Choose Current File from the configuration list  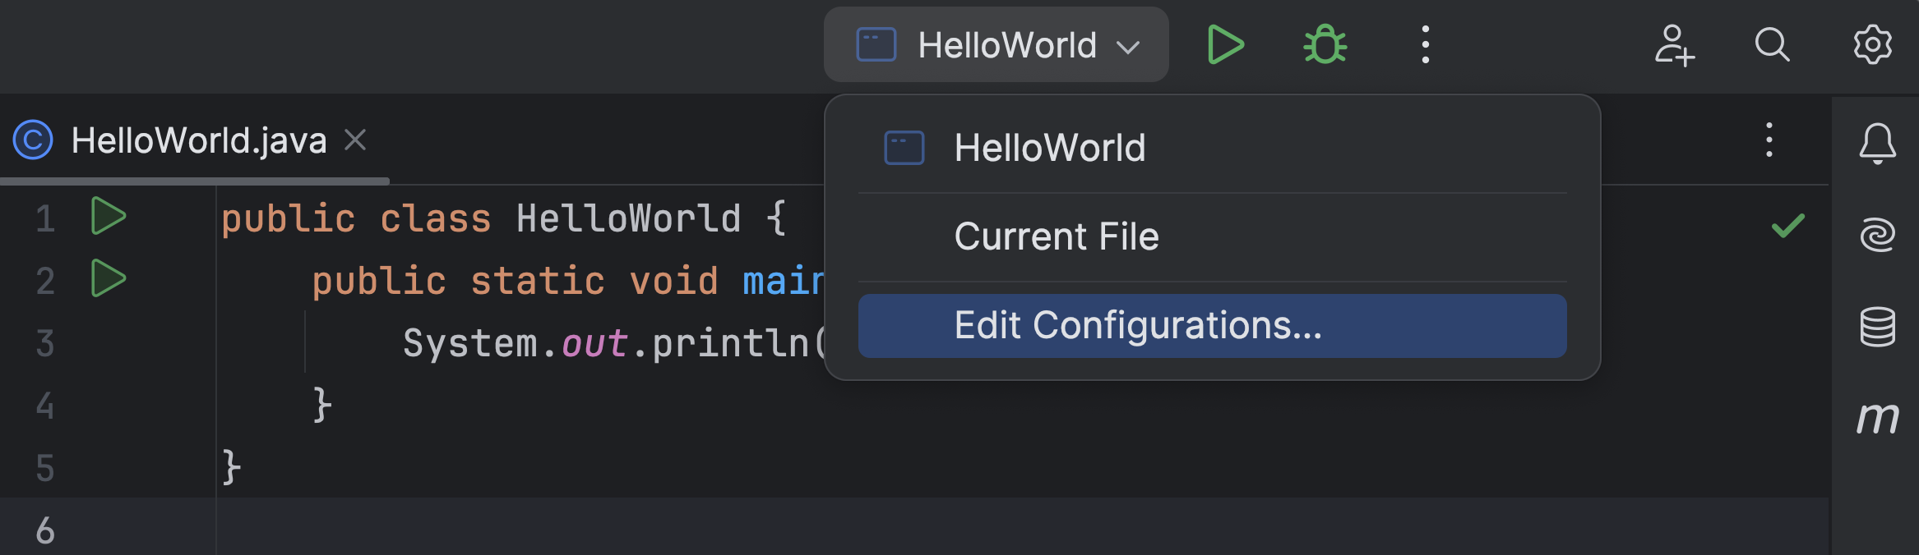point(1056,237)
